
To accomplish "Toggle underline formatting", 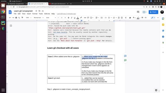I will (75, 18).
